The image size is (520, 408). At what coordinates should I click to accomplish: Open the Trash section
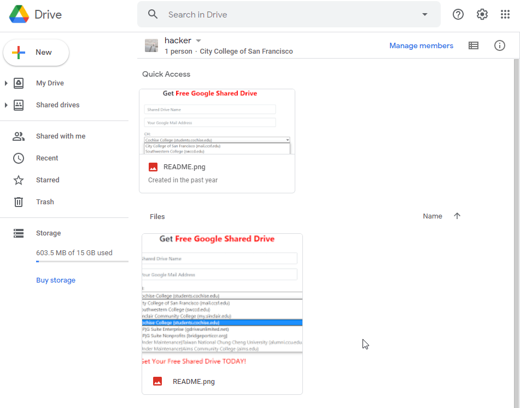pos(45,202)
